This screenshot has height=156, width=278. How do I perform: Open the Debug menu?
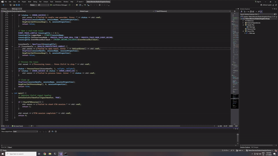35,2
